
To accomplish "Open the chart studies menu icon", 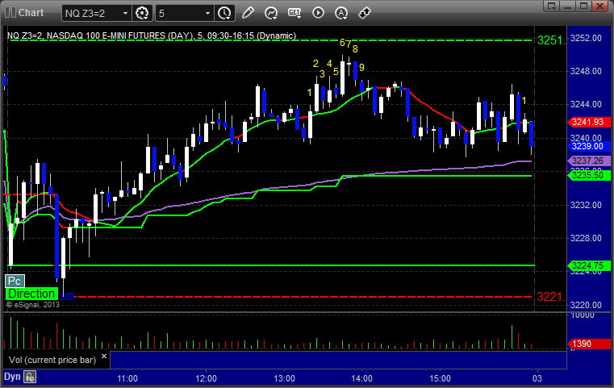I will pyautogui.click(x=271, y=13).
